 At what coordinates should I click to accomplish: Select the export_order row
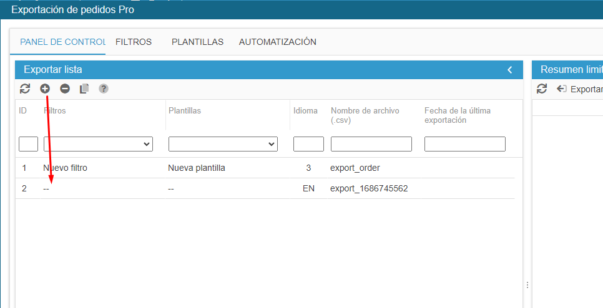355,168
